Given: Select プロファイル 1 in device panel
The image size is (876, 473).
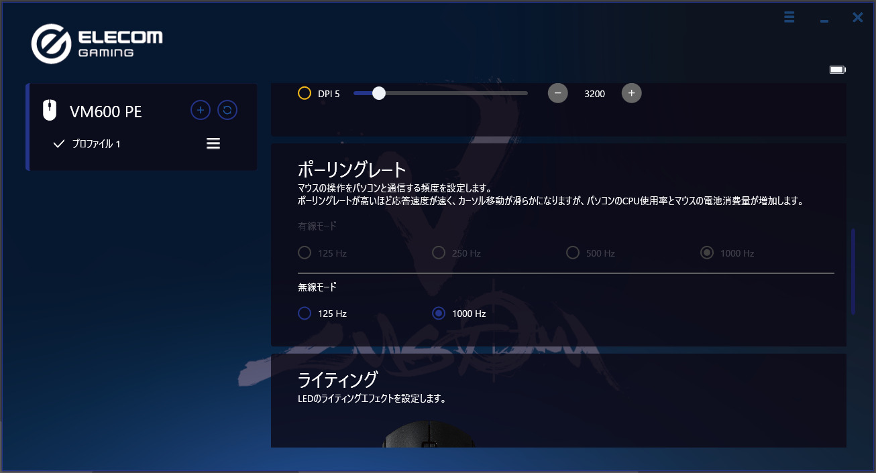Looking at the screenshot, I should tap(96, 143).
